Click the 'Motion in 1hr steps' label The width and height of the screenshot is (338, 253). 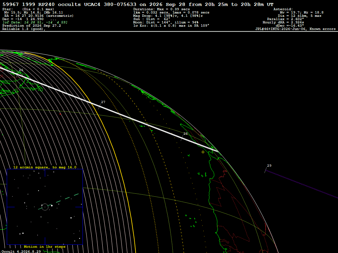pos(45,246)
